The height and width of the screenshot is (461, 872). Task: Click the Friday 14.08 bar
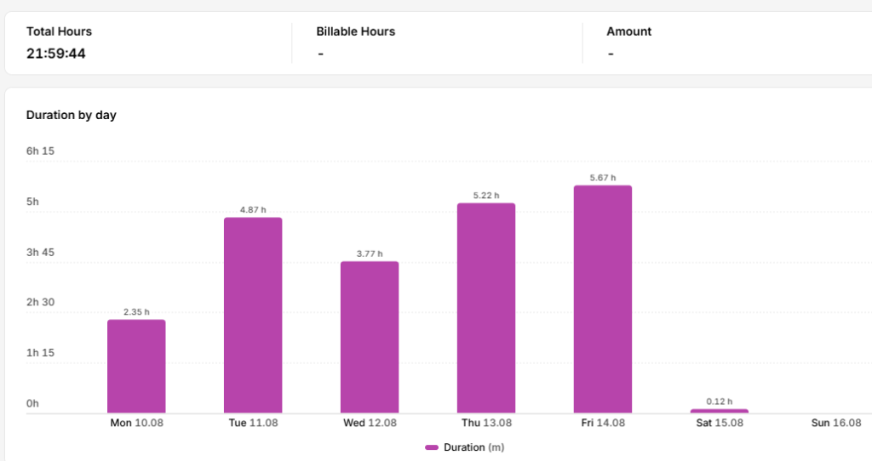coord(603,299)
